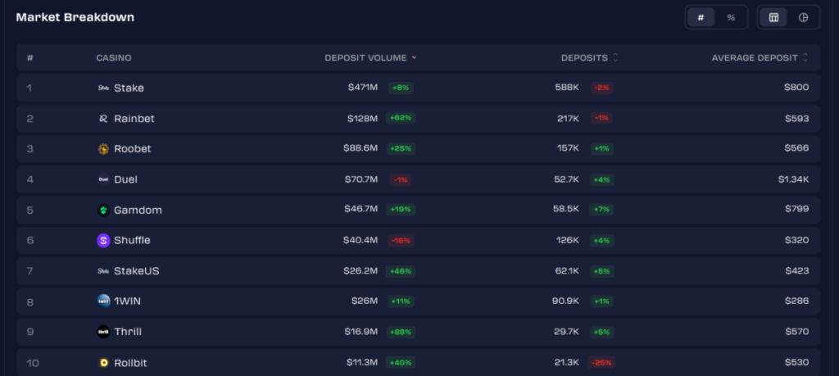Image resolution: width=839 pixels, height=376 pixels.
Task: Click the $1.34K average deposit value
Action: (793, 179)
